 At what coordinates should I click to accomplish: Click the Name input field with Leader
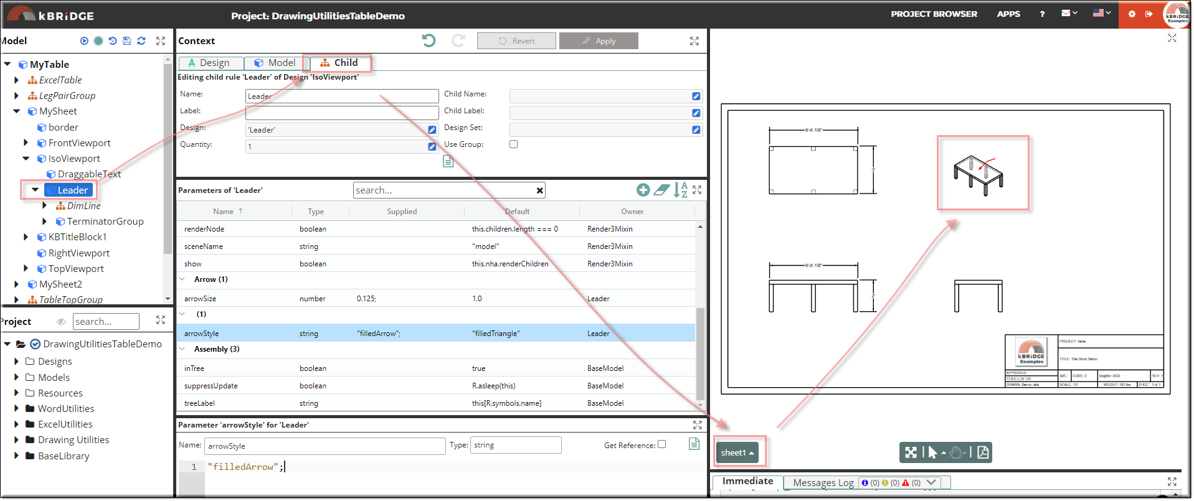342,96
